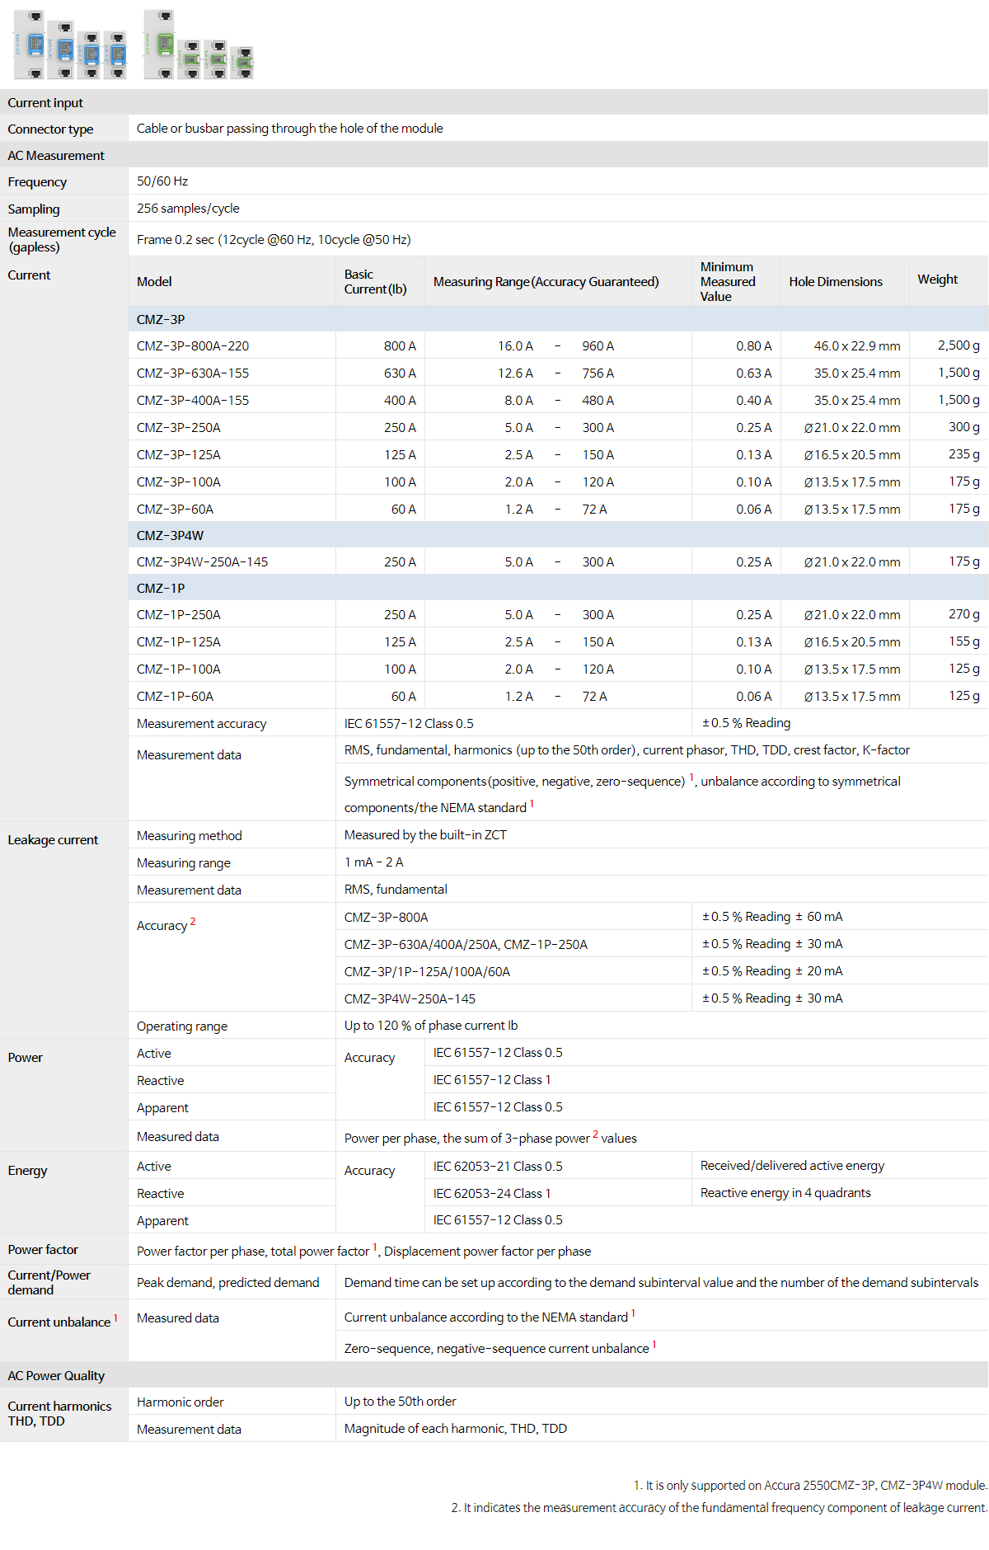This screenshot has width=989, height=1550.
Task: Click the blue CMZ modules product image
Action: [70, 46]
